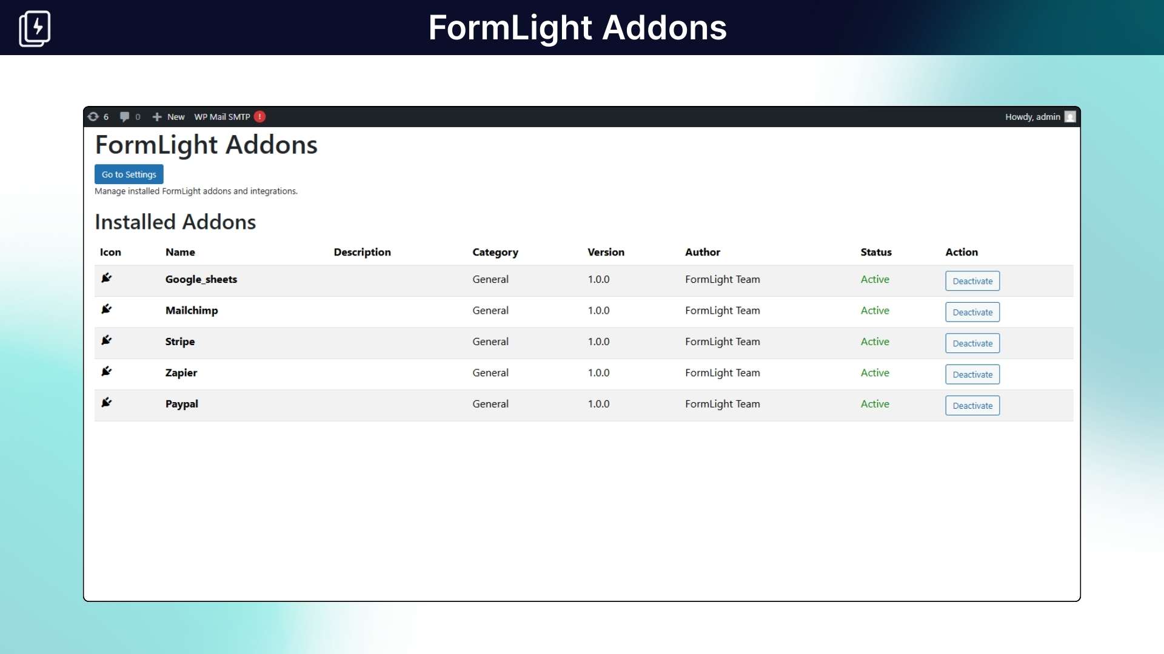The image size is (1164, 654).
Task: Click the plus icon next to New
Action: click(157, 116)
